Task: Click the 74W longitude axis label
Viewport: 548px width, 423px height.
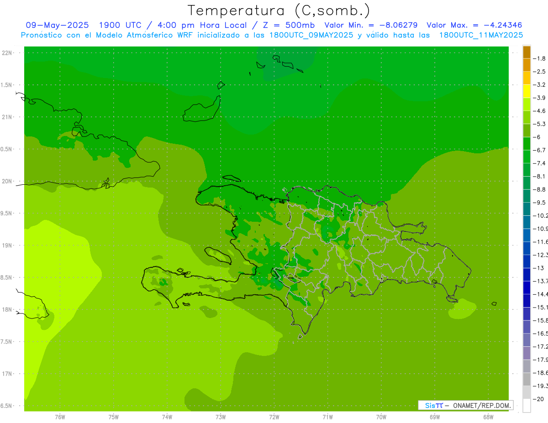Action: [x=167, y=417]
